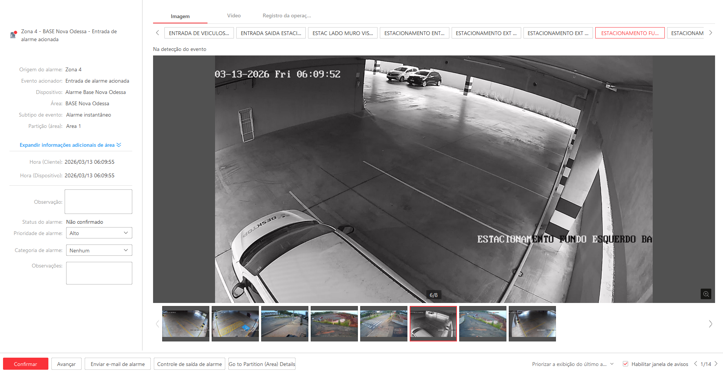Viewport: 723px width, 372px height.
Task: Go to previous thumbnail page arrow
Action: pyautogui.click(x=158, y=324)
